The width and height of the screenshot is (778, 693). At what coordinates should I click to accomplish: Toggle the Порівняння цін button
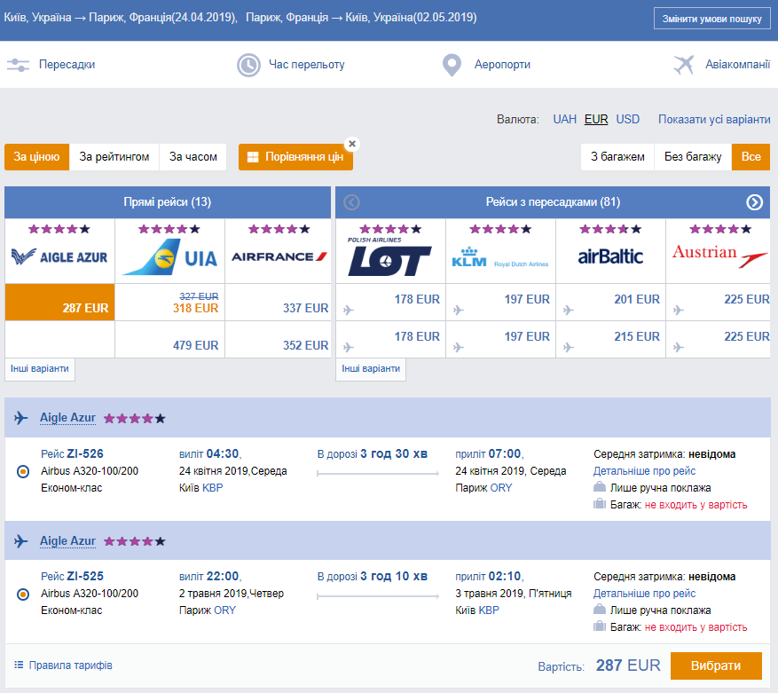point(295,157)
